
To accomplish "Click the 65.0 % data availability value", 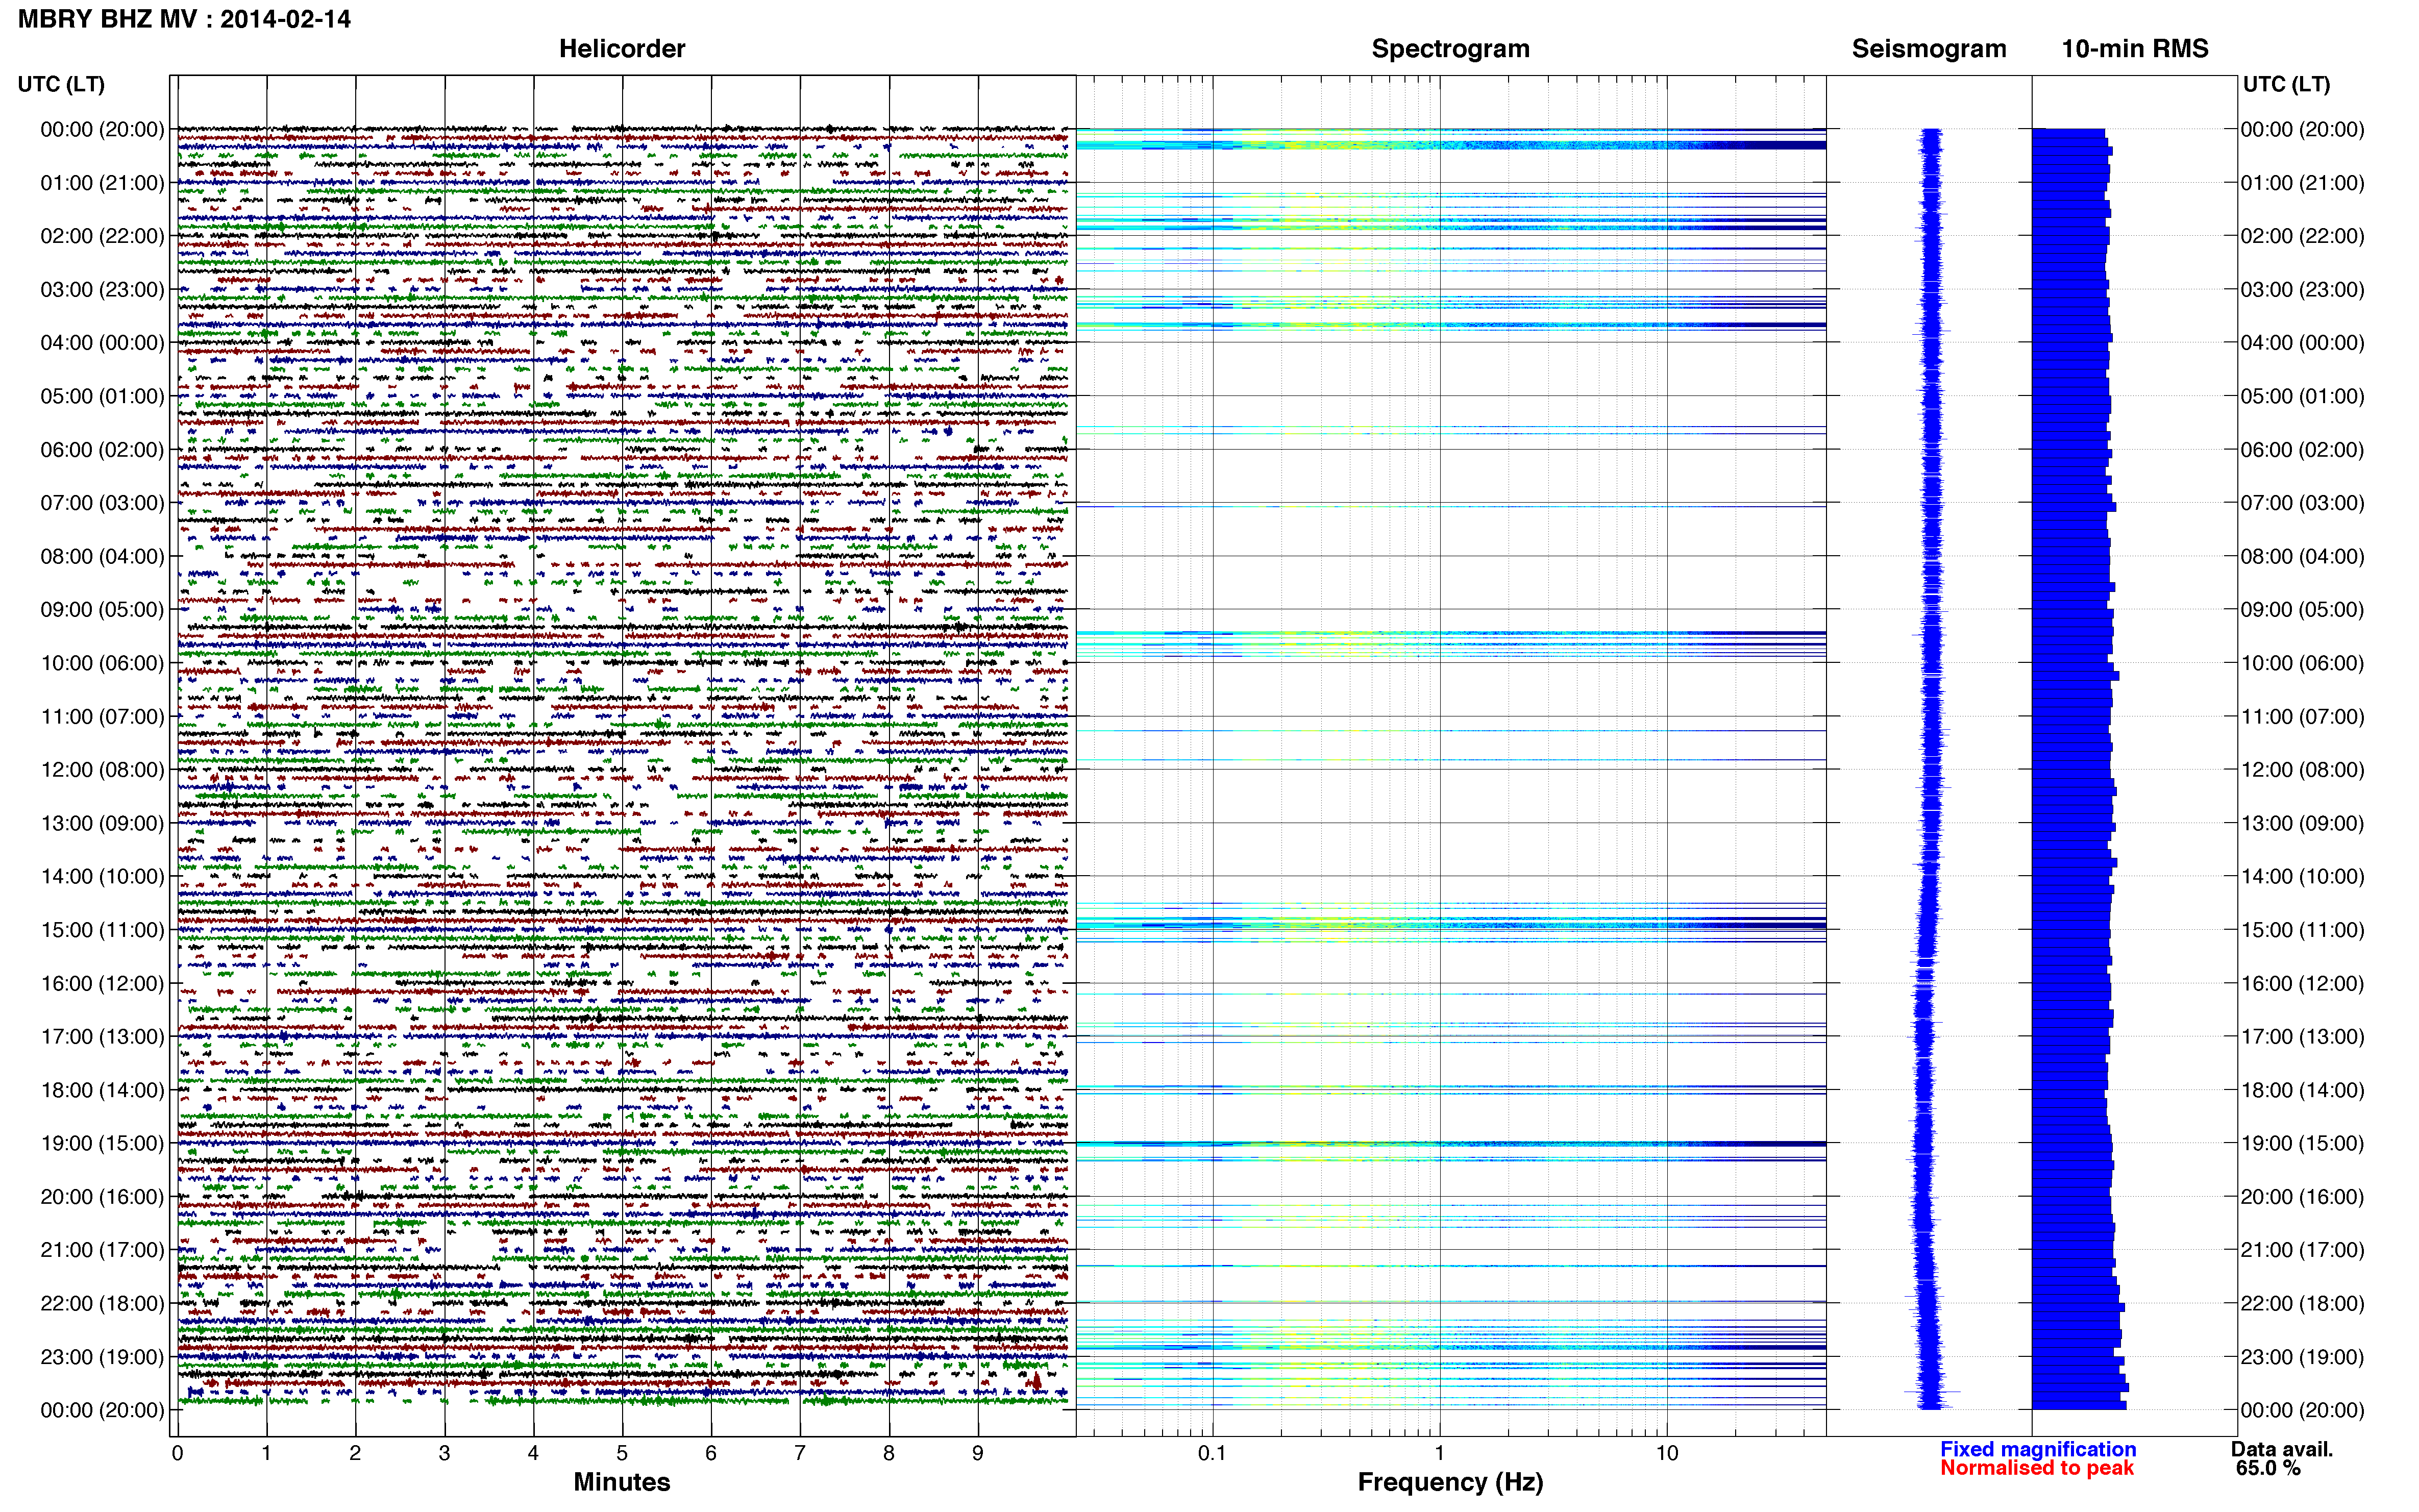I will pyautogui.click(x=2268, y=1468).
